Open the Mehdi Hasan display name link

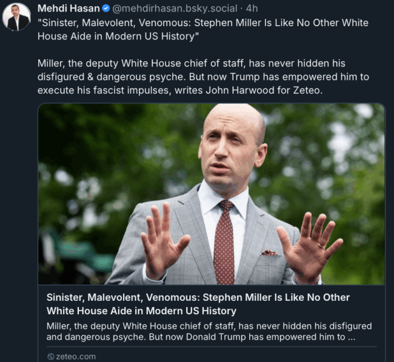click(68, 8)
